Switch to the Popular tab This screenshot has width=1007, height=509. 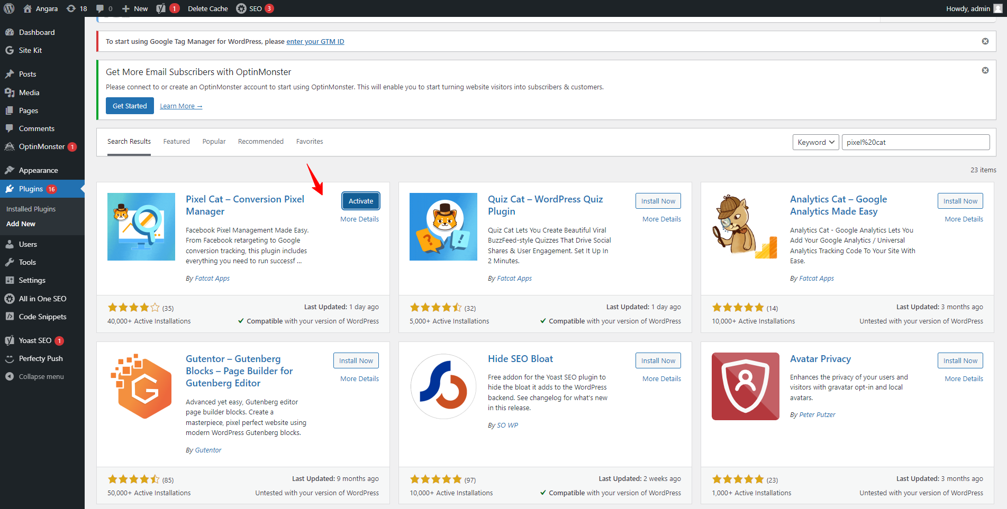point(214,141)
